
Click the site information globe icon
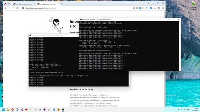tap(23, 8)
